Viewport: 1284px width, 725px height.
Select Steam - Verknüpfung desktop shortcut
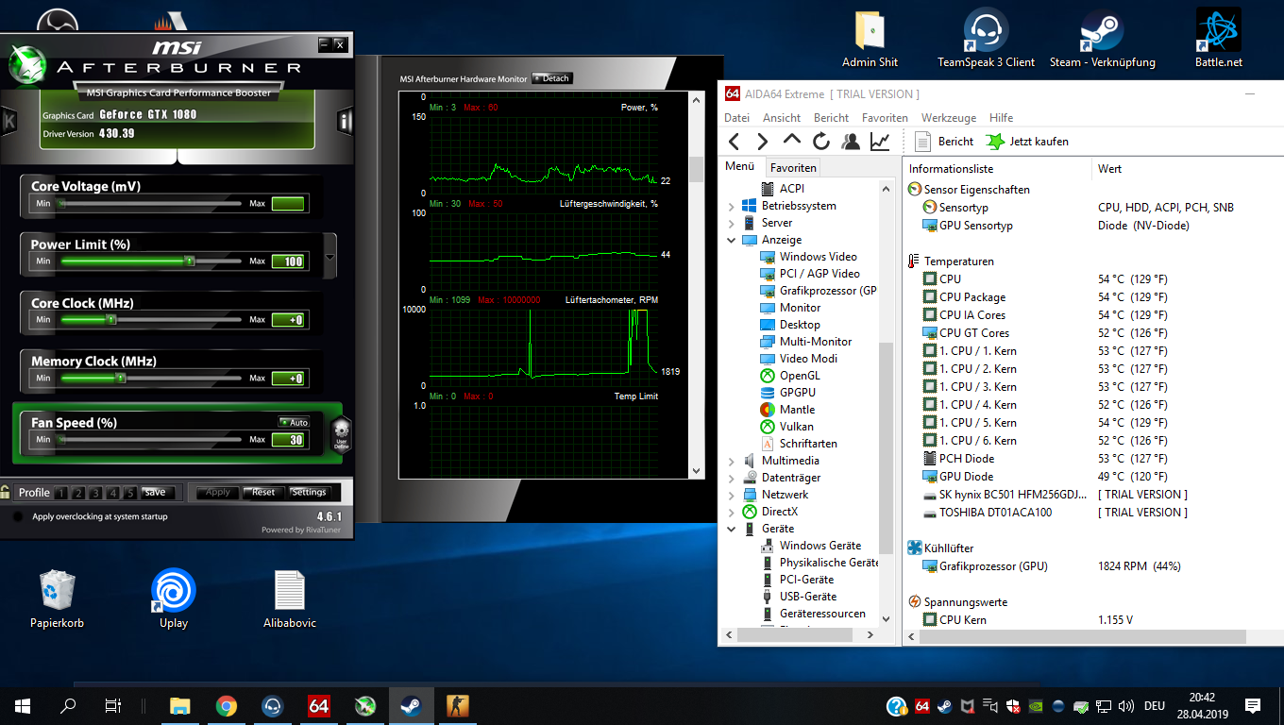click(x=1102, y=40)
